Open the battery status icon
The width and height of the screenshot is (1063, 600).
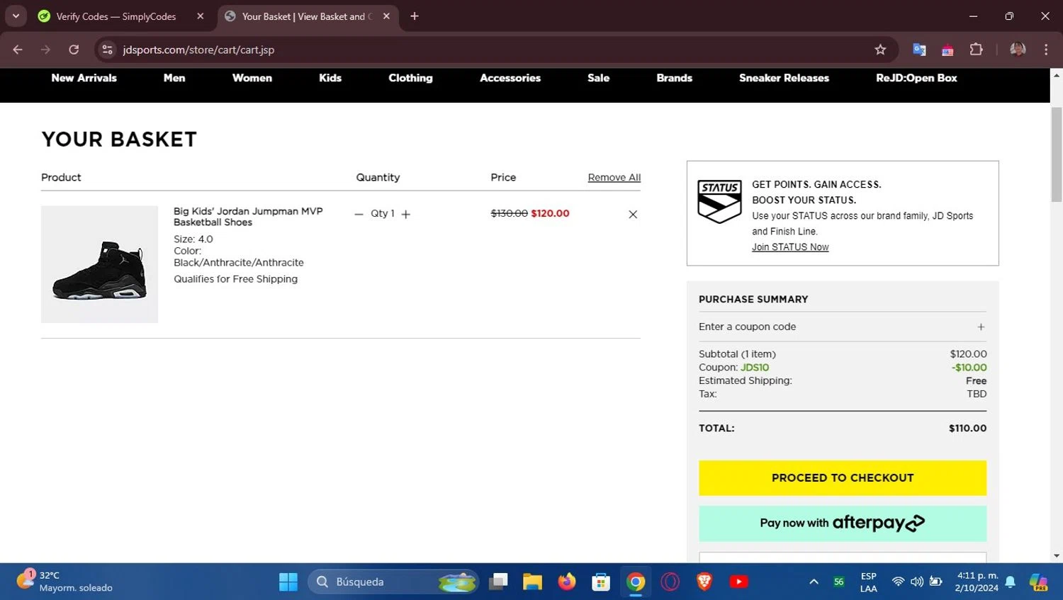[936, 582]
